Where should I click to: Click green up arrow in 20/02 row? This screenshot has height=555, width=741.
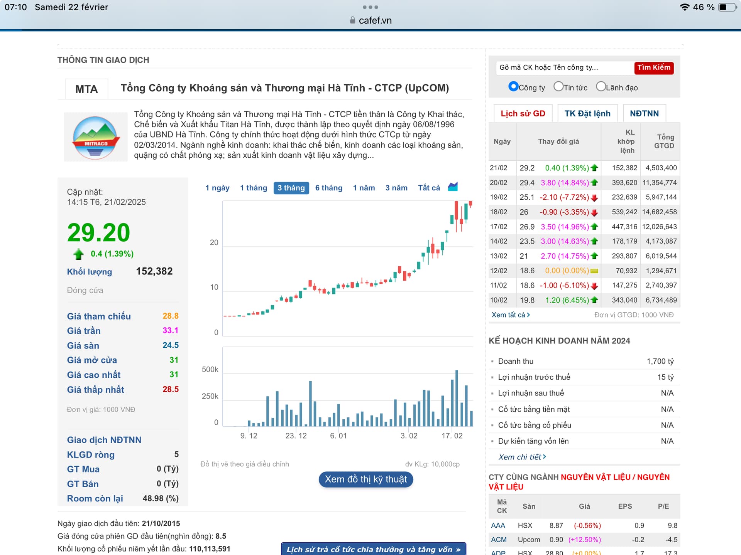tap(594, 183)
